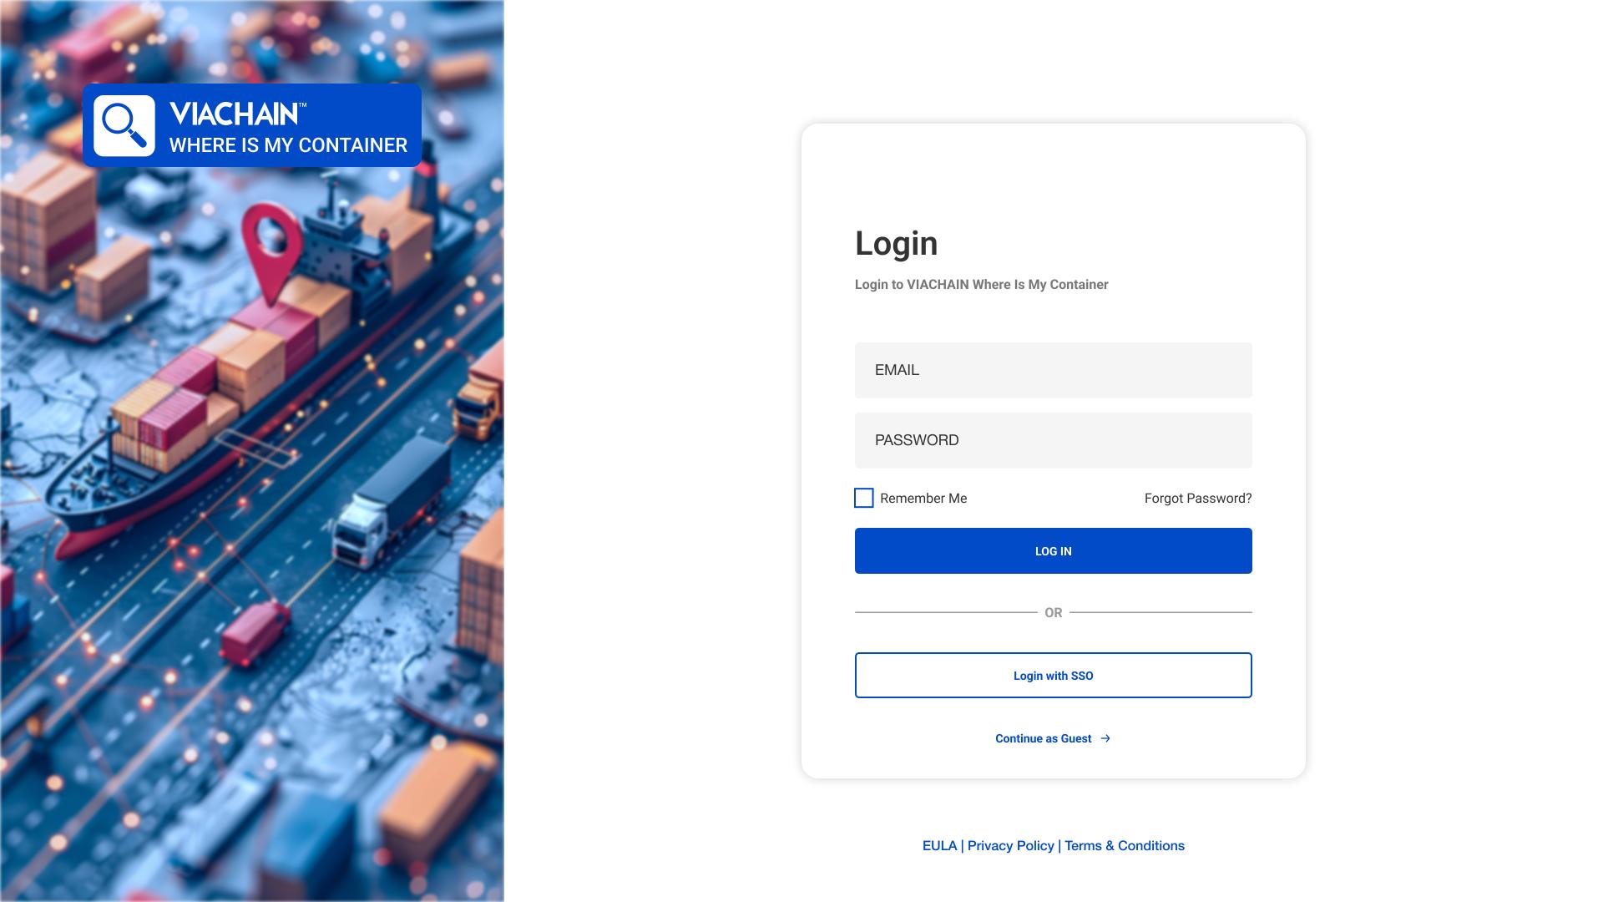
Task: Focus the EMAIL input field
Action: [1054, 370]
